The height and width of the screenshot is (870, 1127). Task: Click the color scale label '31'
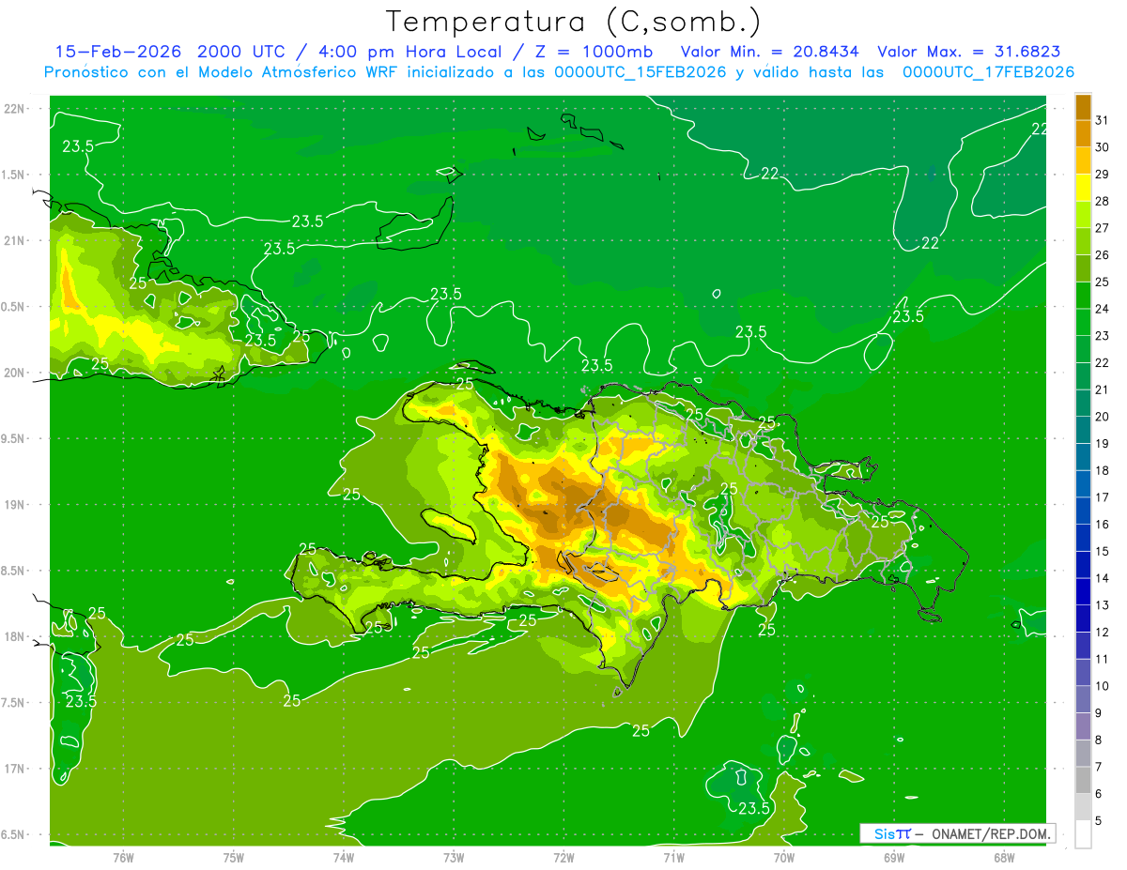1103,120
